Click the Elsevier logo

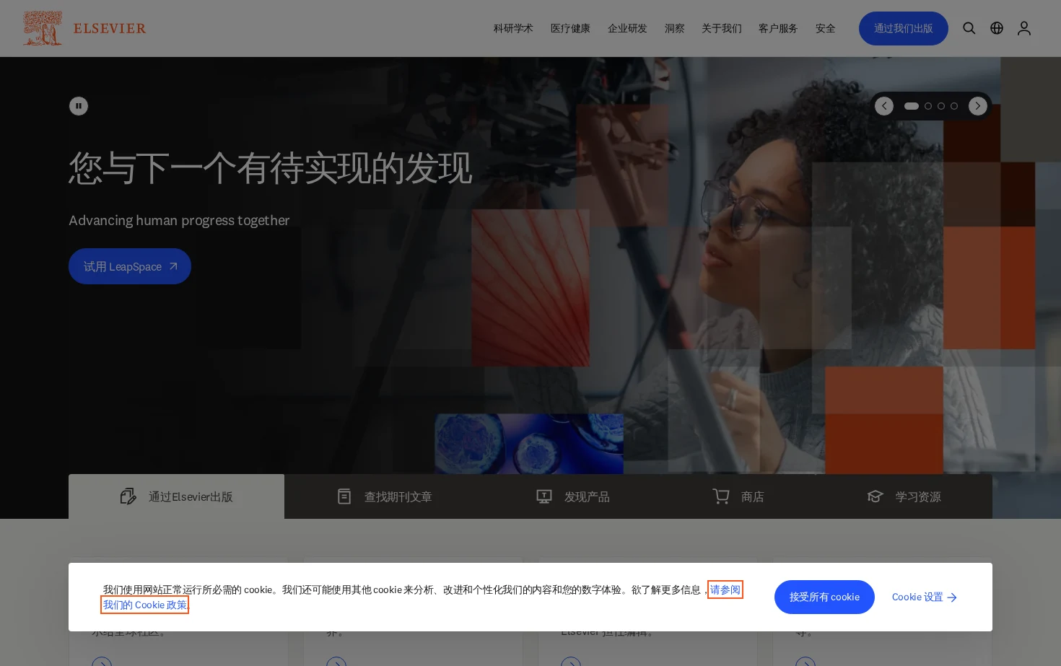pos(84,28)
